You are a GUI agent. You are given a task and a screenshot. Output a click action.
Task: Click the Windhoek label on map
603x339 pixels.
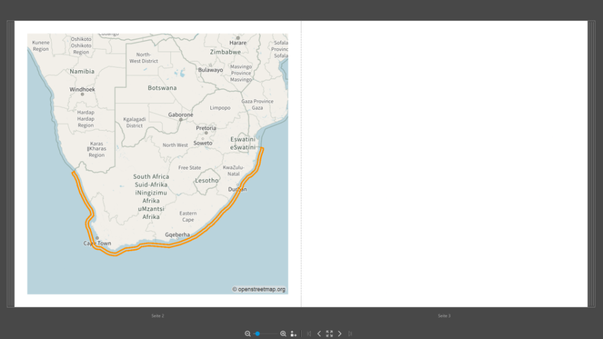click(82, 89)
